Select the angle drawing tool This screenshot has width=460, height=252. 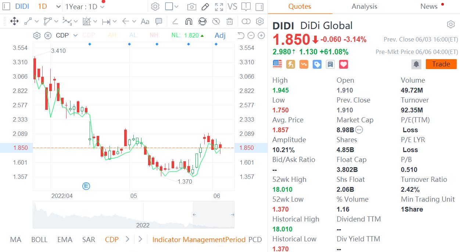tap(175, 21)
